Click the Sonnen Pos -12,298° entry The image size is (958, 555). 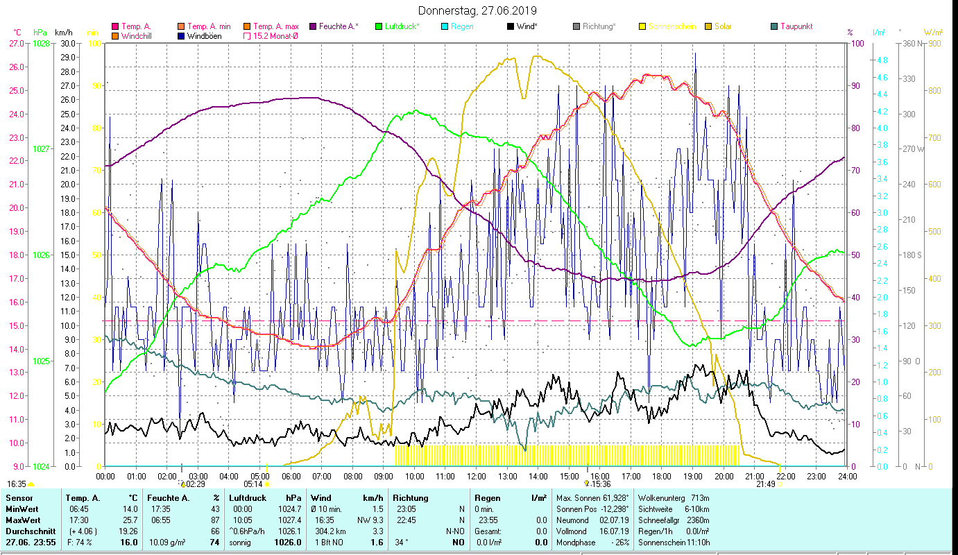tap(592, 509)
